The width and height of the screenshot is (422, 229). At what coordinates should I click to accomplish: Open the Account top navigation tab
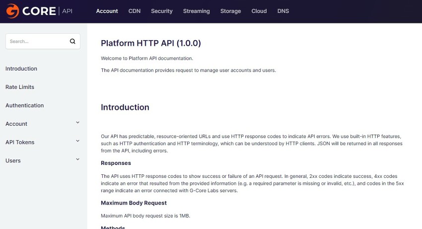point(107,11)
